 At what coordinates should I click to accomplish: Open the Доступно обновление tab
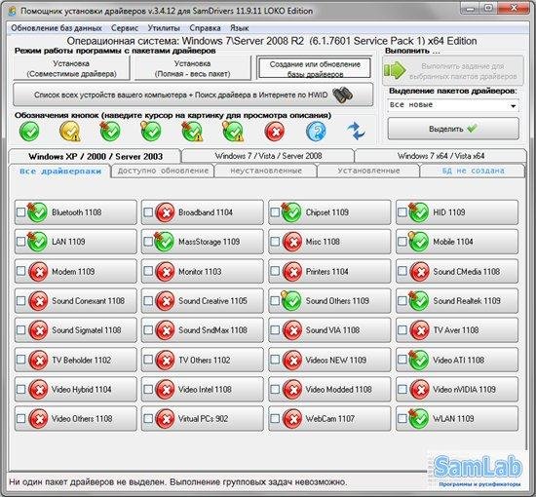(x=163, y=171)
